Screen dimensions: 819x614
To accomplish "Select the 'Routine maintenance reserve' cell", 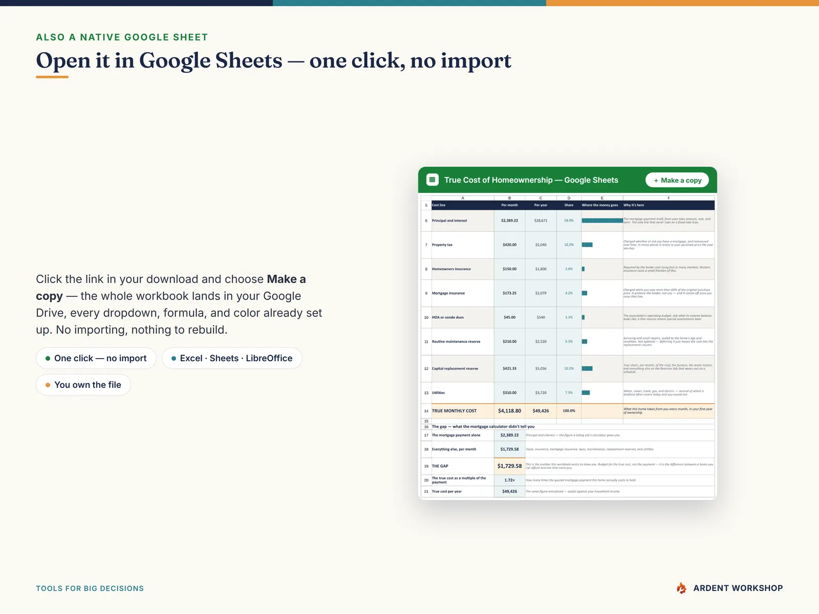I will (x=463, y=341).
